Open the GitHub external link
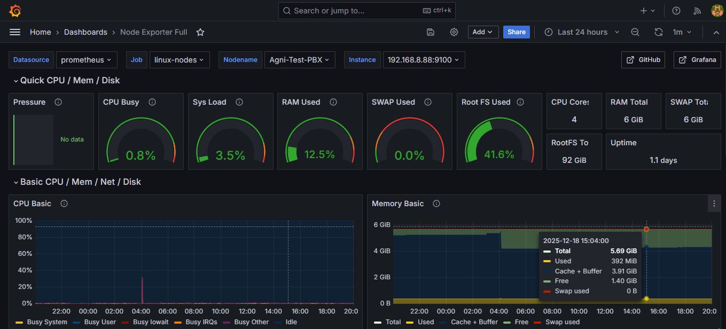Screen dimensions: 726x329 click(x=643, y=60)
